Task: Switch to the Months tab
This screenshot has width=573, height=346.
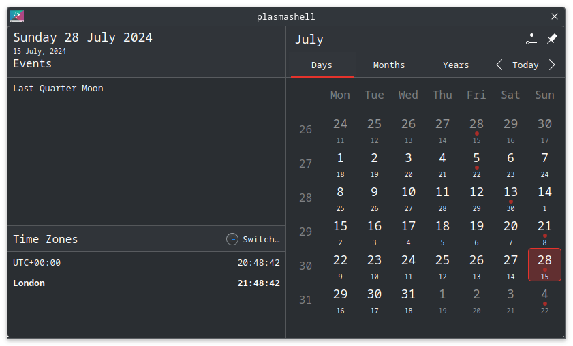Action: point(389,65)
